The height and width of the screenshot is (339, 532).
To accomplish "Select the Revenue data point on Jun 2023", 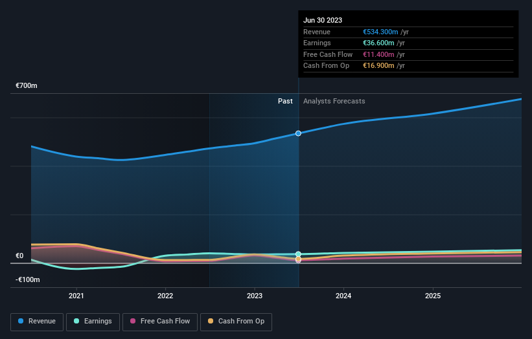I will [298, 133].
